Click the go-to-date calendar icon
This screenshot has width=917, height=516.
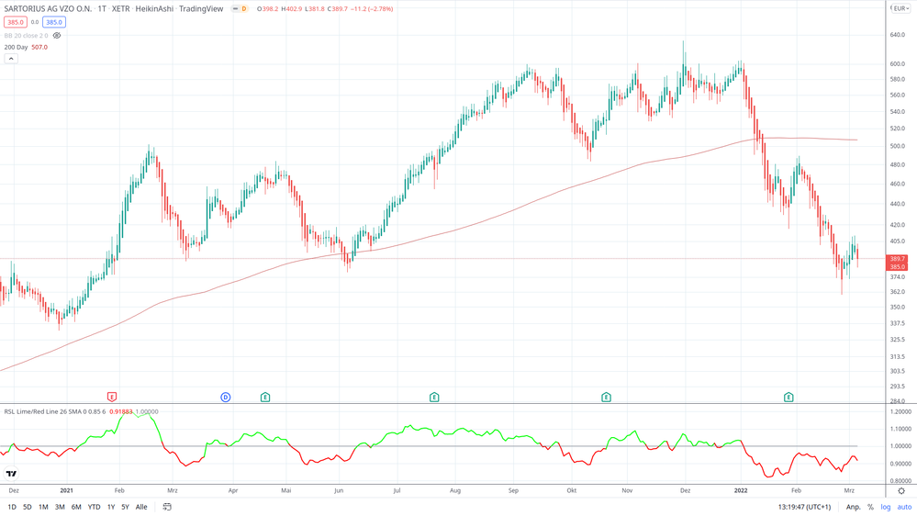tap(167, 507)
